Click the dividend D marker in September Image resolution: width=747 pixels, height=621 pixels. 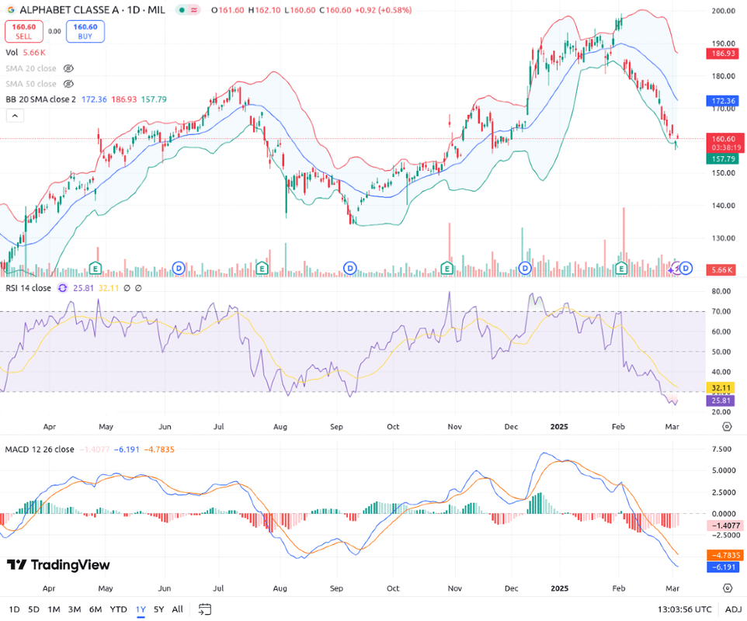350,268
